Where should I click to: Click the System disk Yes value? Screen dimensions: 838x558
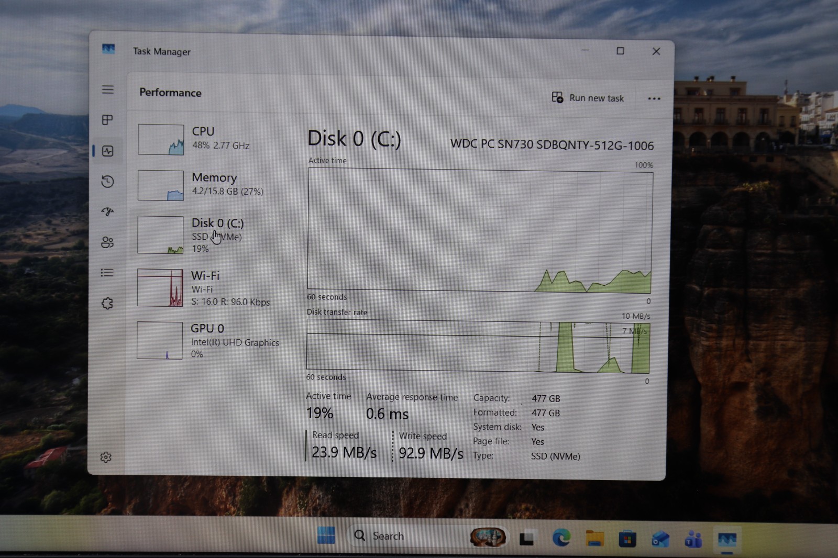click(x=538, y=428)
